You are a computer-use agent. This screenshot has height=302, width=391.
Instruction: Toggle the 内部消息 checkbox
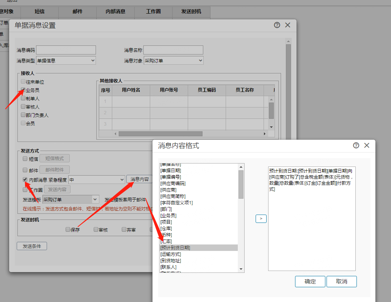[x=25, y=179]
